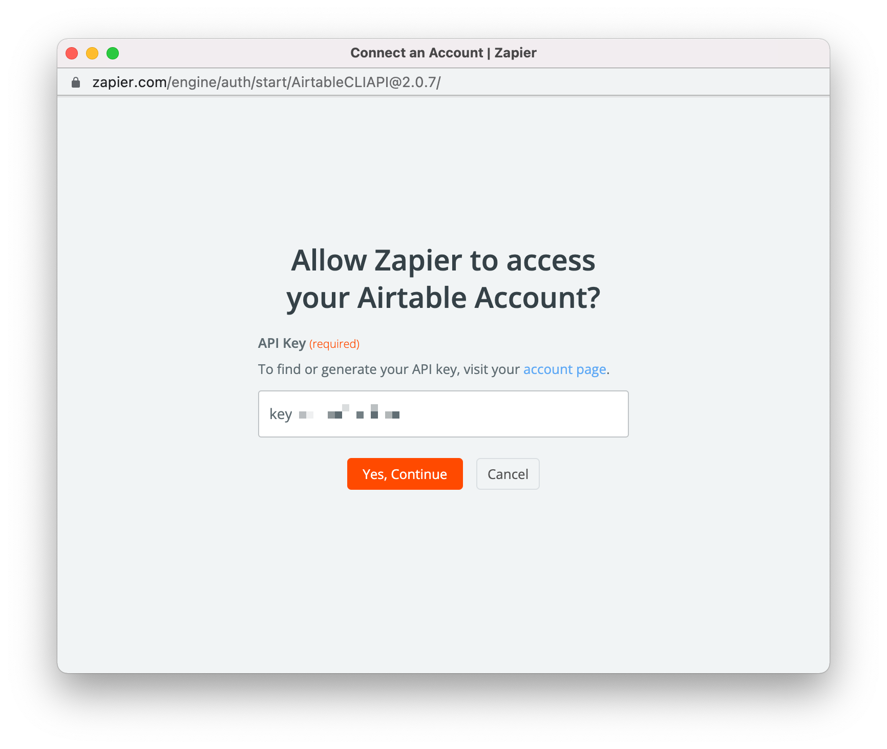Maximize the window with green button
Screen dimensions: 887x749
[x=113, y=53]
